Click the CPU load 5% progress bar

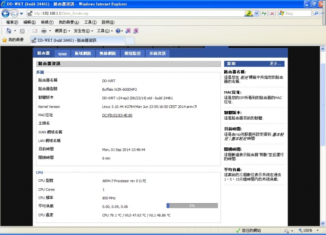tap(192, 206)
